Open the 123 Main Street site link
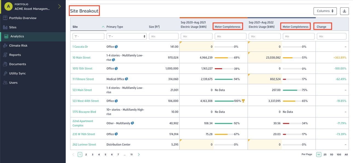The image size is (353, 163). tap(82, 90)
